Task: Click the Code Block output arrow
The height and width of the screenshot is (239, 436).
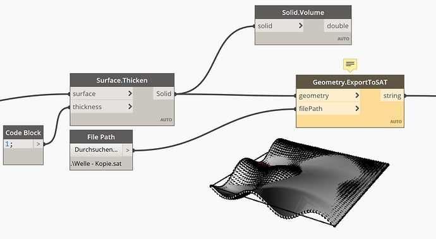Action: coord(39,144)
